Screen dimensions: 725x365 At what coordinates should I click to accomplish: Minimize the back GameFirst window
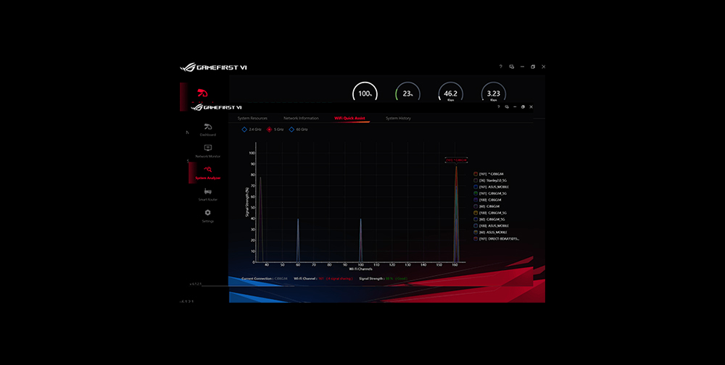pos(522,67)
